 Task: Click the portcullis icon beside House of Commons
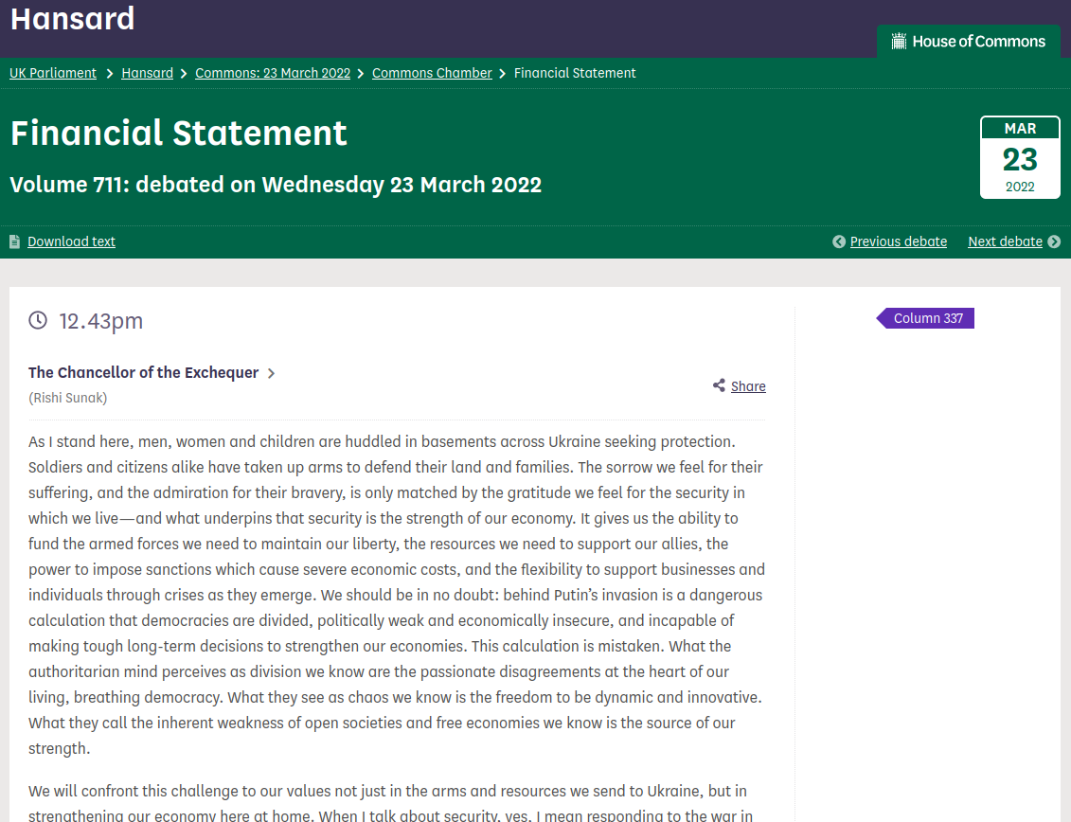point(899,41)
